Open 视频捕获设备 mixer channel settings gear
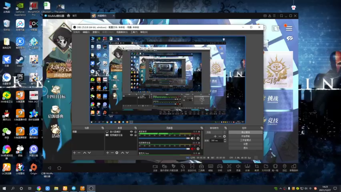The width and height of the screenshot is (341, 192). [198, 149]
